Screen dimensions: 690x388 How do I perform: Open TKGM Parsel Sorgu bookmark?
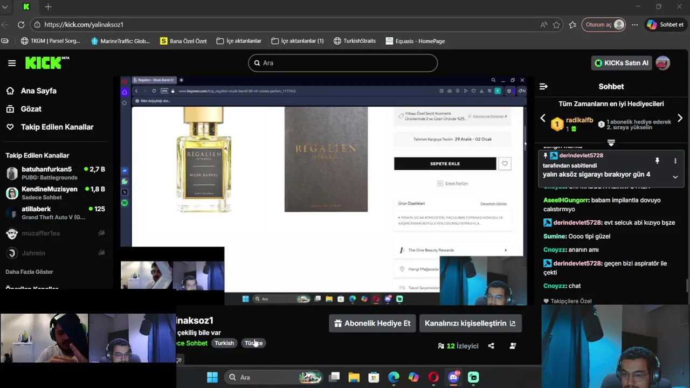point(50,41)
